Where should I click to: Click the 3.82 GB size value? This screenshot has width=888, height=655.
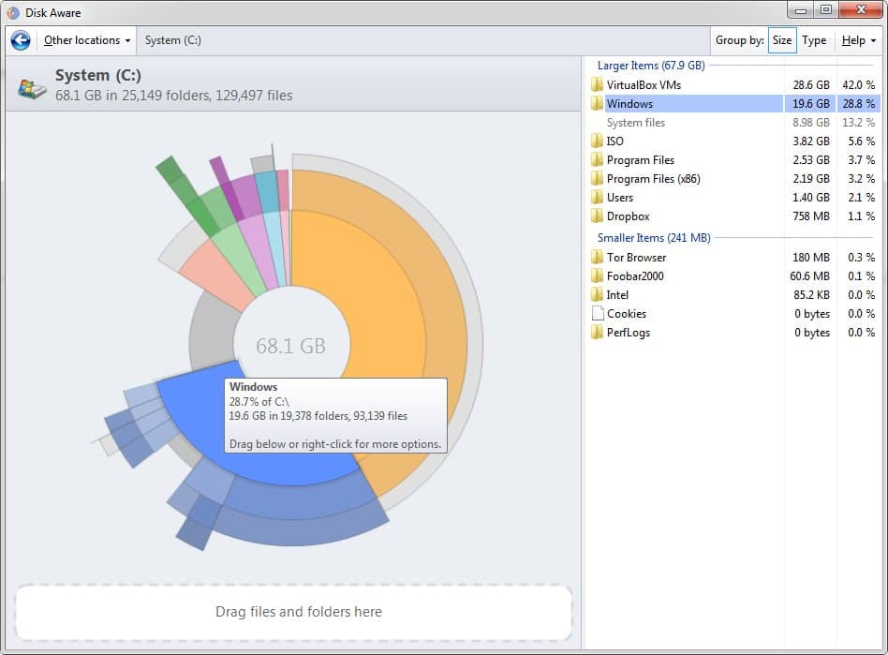coord(811,141)
